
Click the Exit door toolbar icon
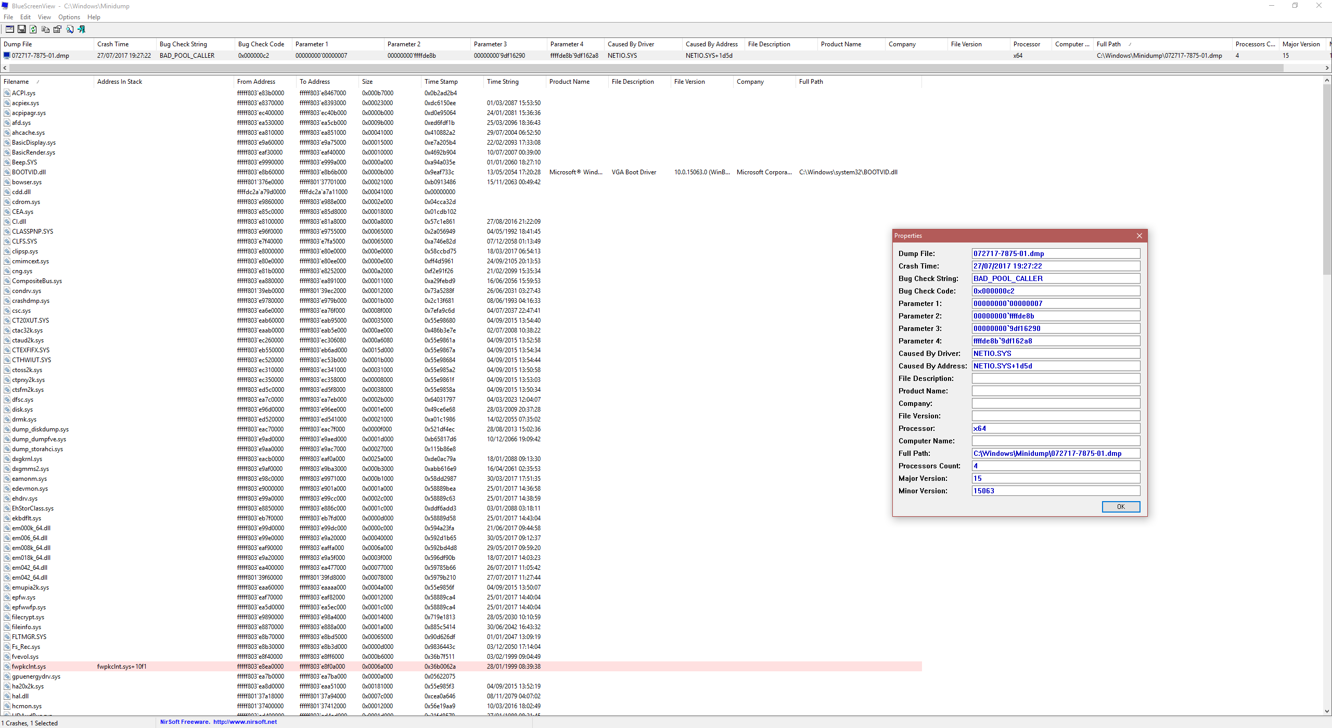82,29
